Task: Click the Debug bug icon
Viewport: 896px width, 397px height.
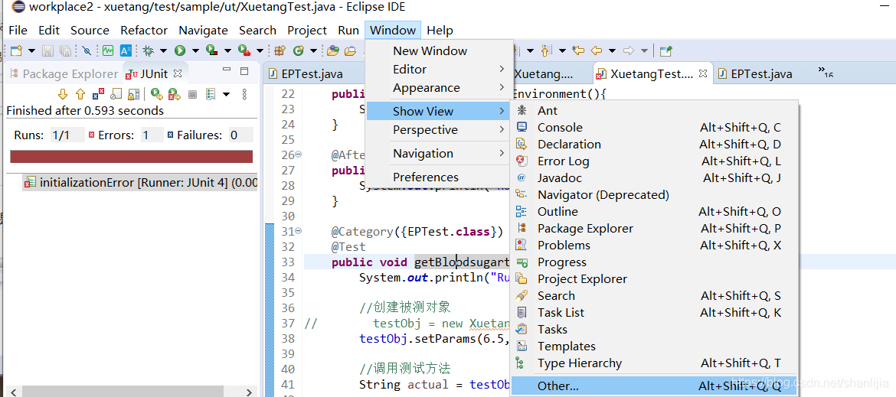Action: (x=148, y=50)
